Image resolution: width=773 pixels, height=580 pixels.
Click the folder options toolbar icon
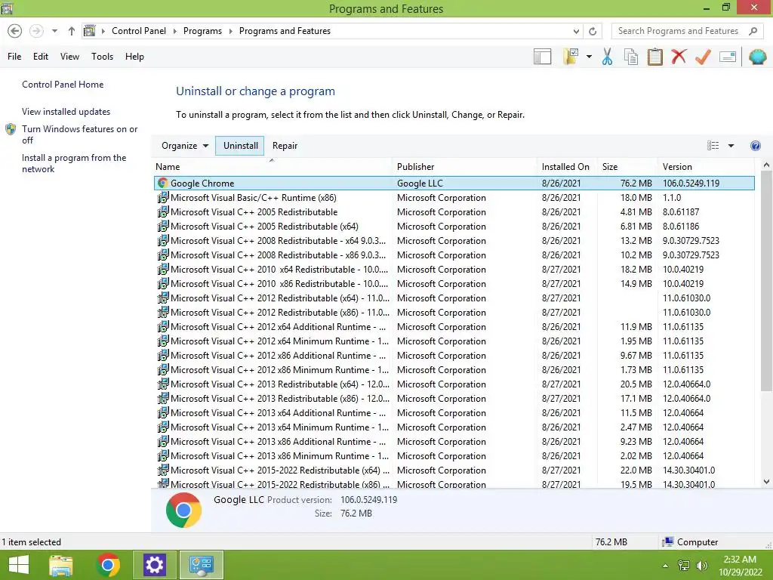point(571,57)
